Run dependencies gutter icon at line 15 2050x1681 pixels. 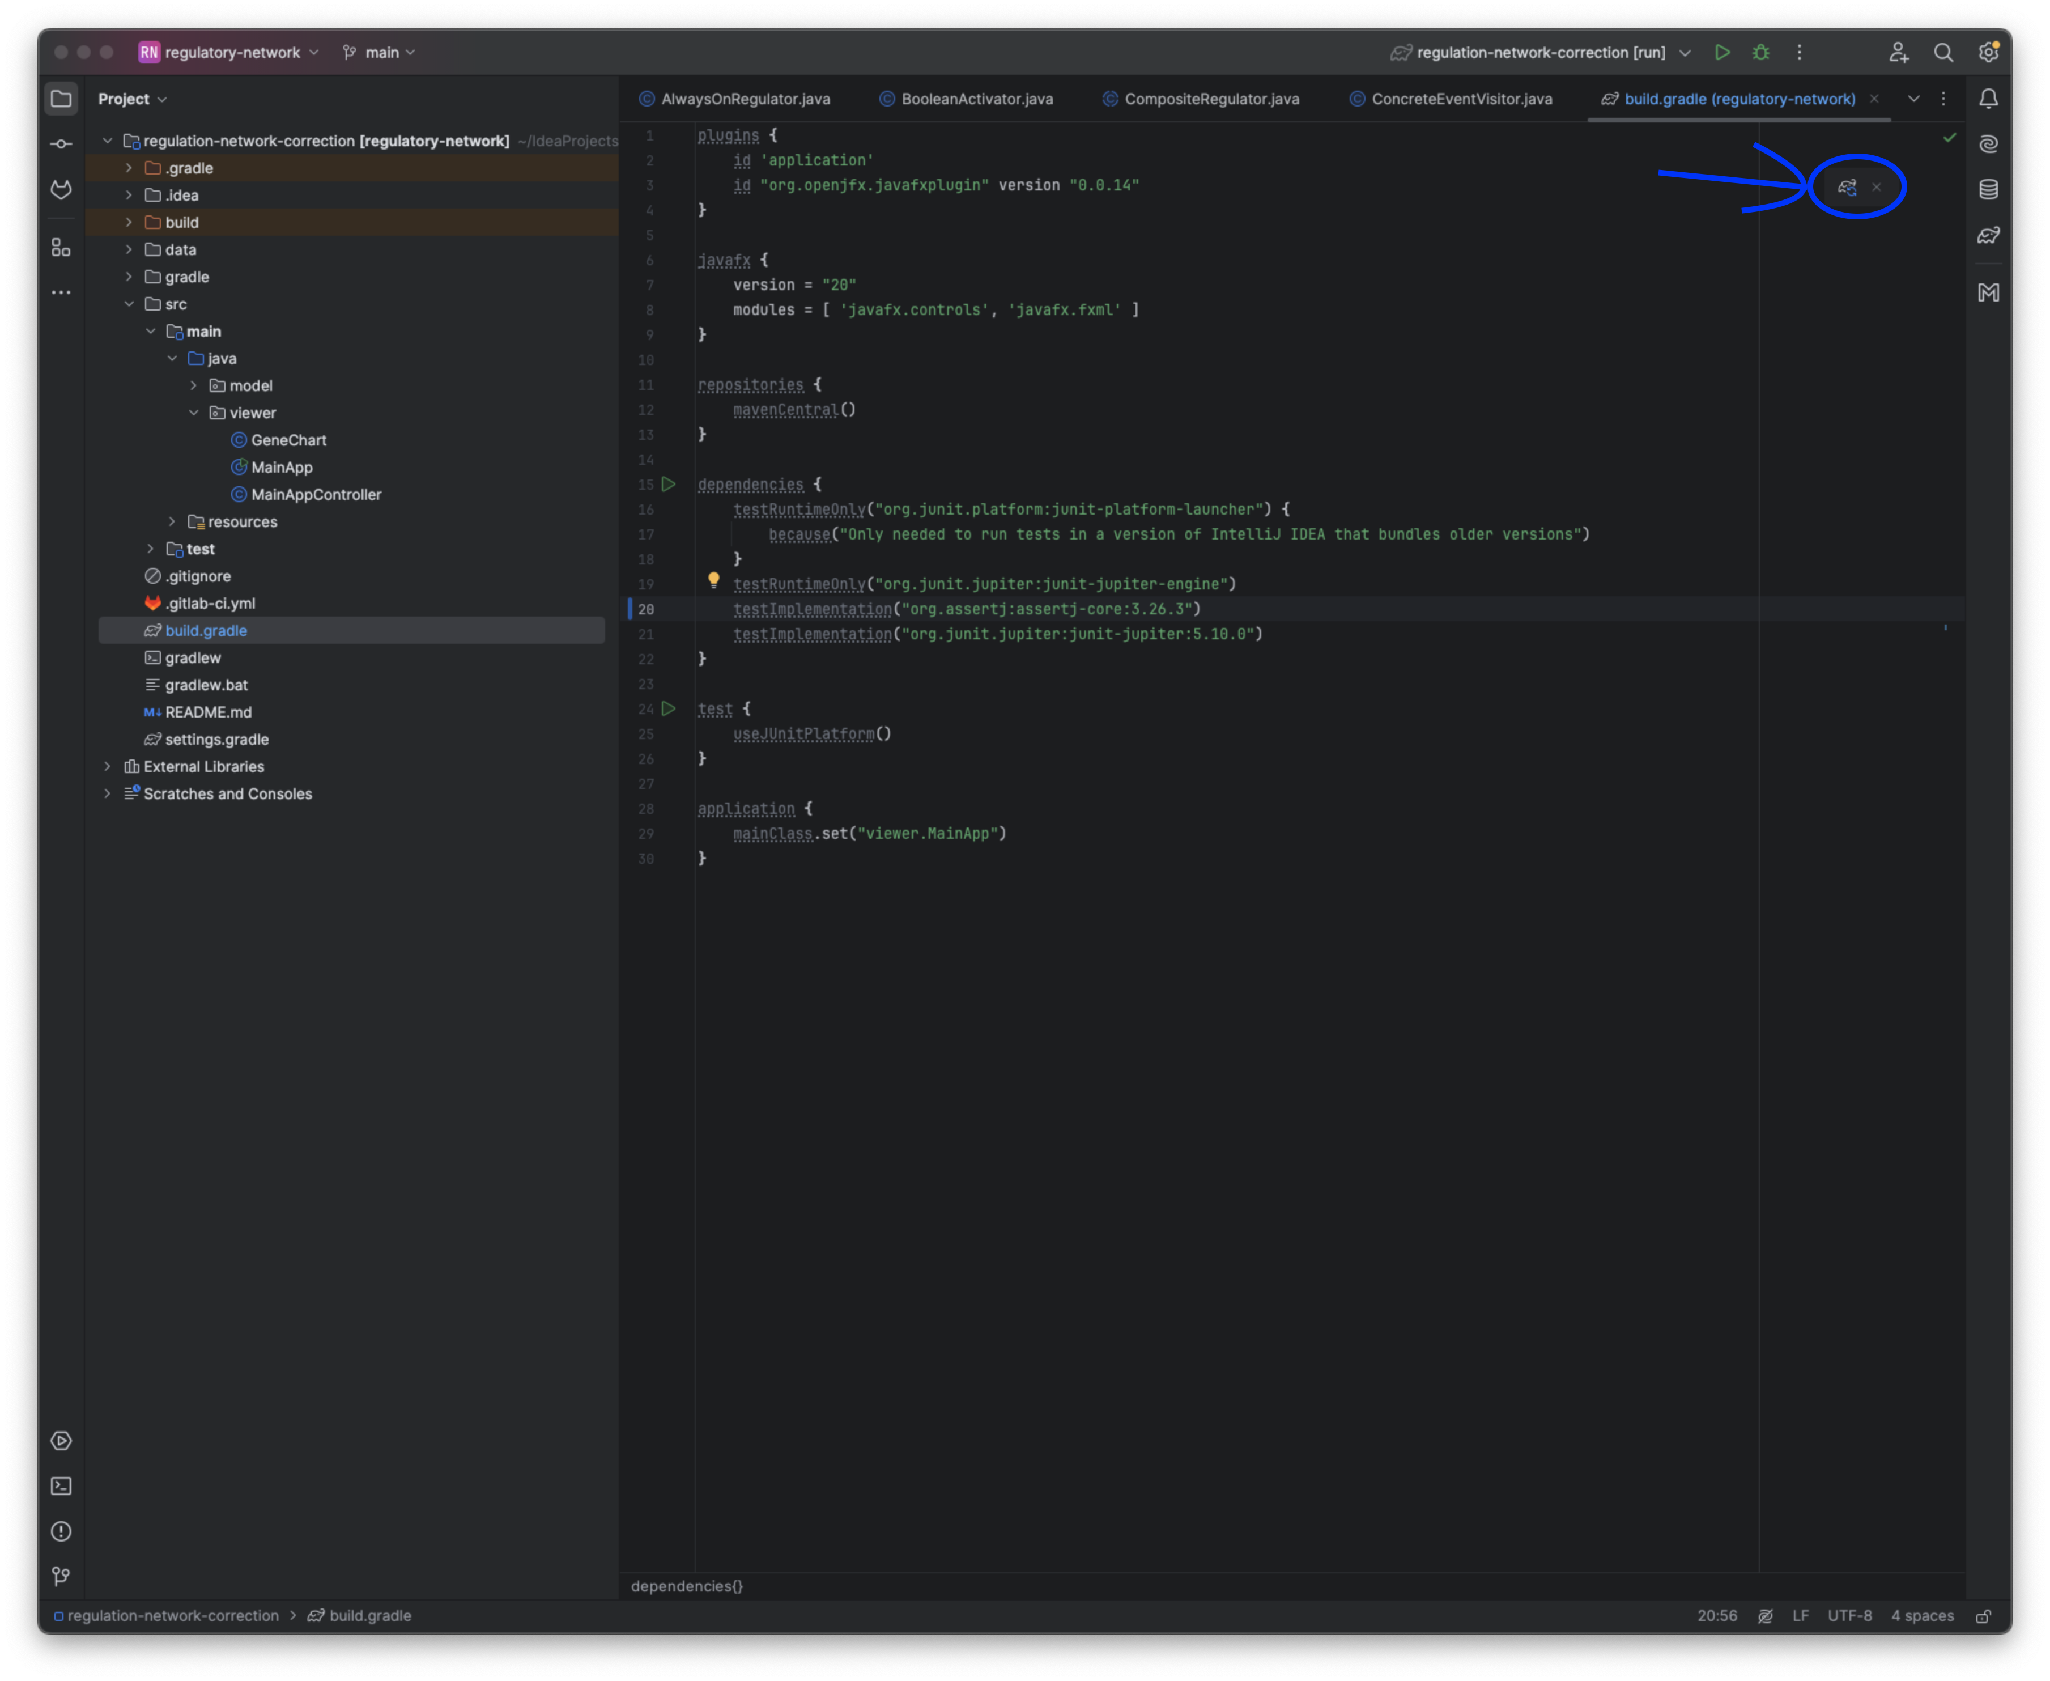[669, 484]
